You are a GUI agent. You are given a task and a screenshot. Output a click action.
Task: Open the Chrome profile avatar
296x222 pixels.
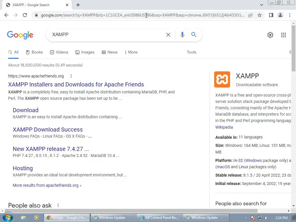click(280, 15)
